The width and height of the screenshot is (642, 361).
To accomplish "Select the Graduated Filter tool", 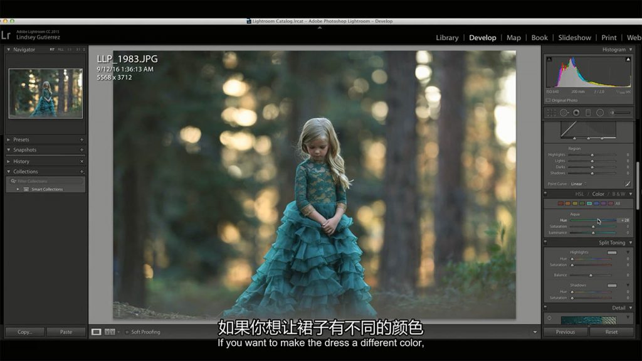I will click(x=587, y=112).
